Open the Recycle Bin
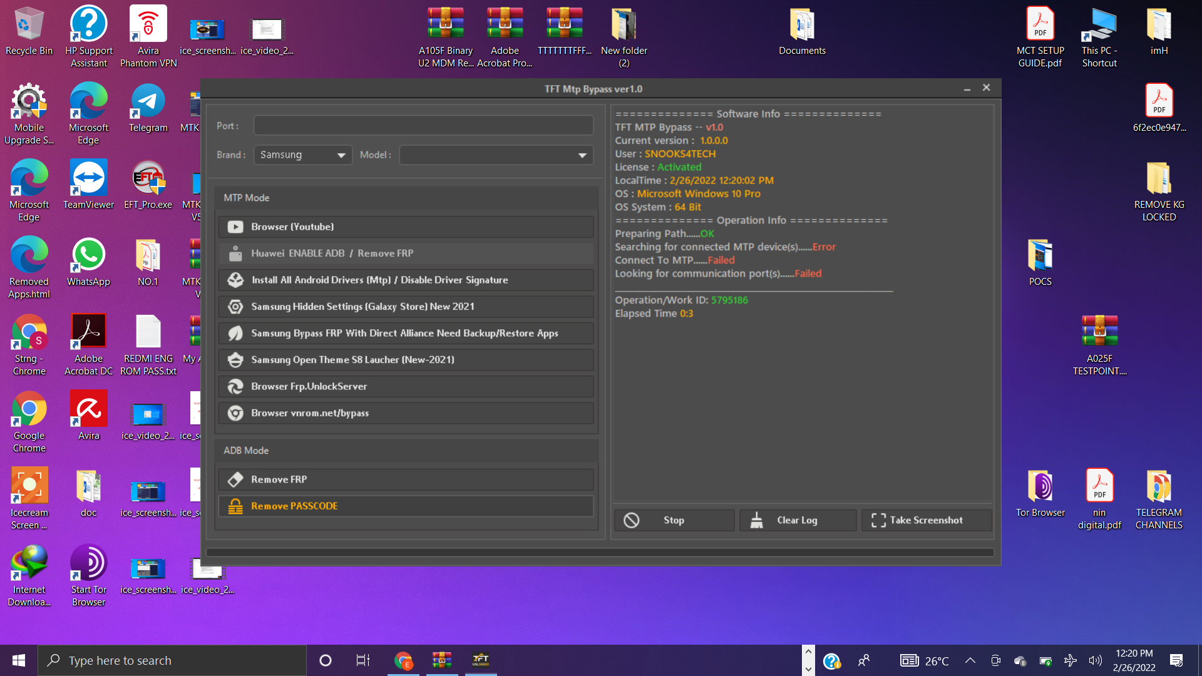The height and width of the screenshot is (676, 1202). click(x=29, y=31)
